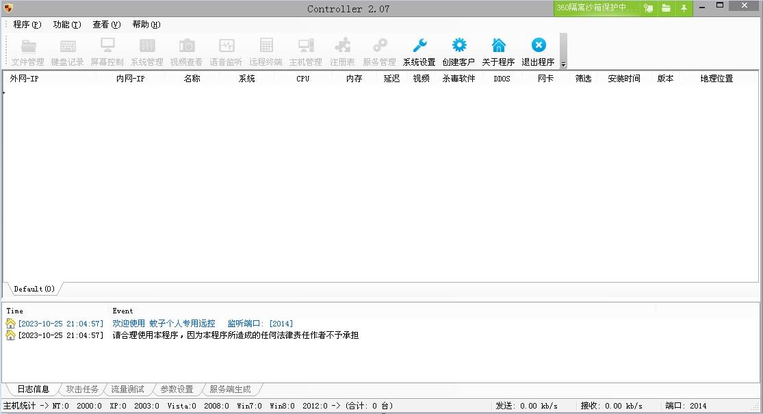This screenshot has height=414, width=763.
Task: Click the 版本 column header
Action: [x=665, y=78]
